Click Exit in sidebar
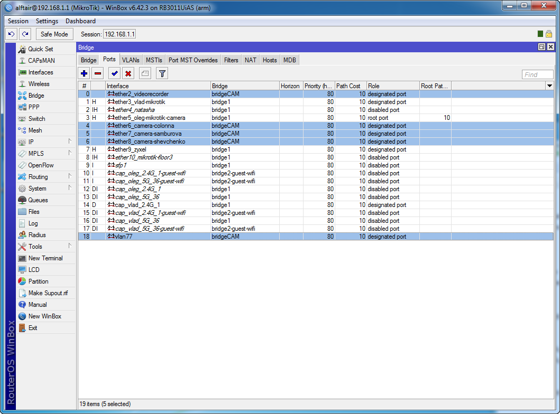The width and height of the screenshot is (560, 414). tap(46, 328)
